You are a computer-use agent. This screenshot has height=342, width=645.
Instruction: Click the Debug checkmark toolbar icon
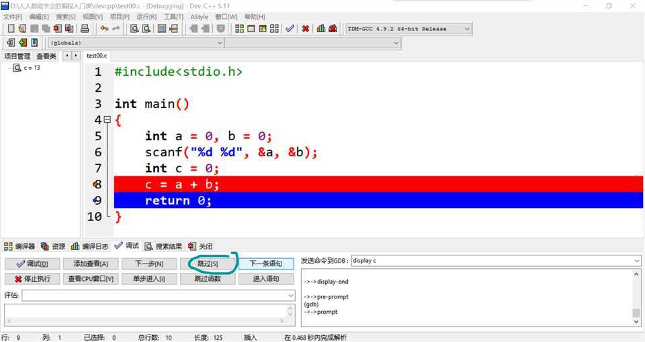290,28
